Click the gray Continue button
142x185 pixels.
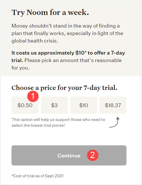coord(69,155)
